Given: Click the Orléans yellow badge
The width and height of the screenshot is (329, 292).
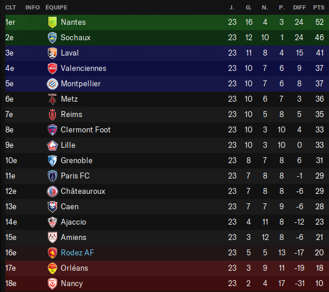Looking at the screenshot, I should pos(52,268).
